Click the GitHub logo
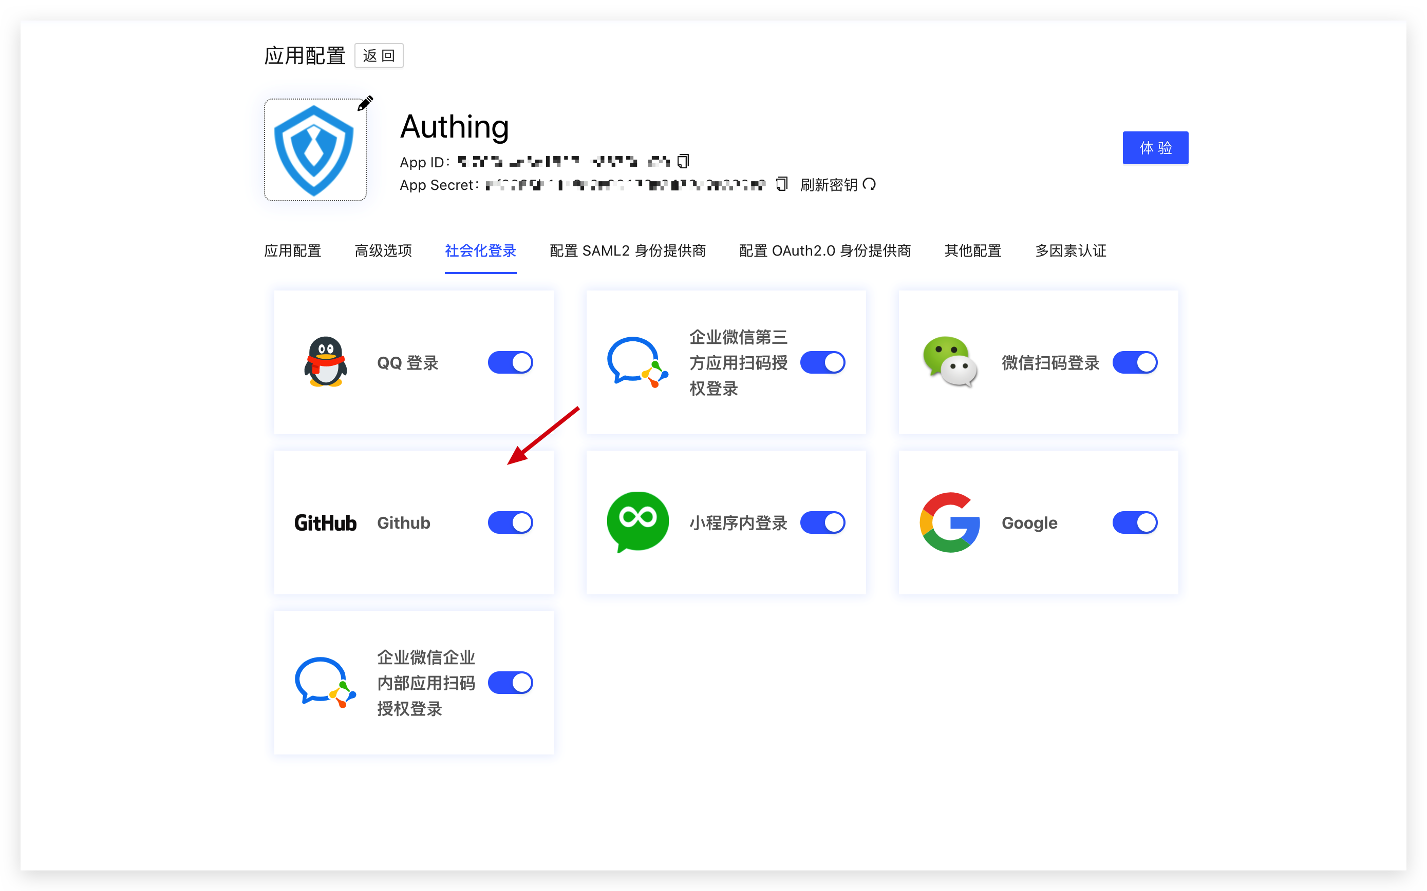 click(326, 522)
